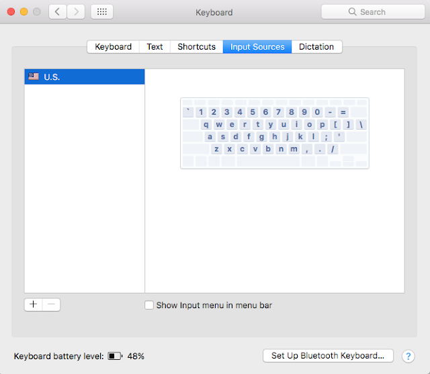
Task: Click the Keyboard battery level label
Action: [59, 356]
